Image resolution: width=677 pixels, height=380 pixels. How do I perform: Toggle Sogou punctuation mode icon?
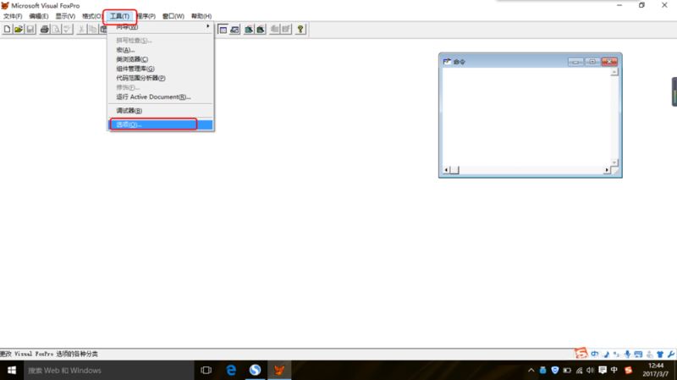pos(616,354)
